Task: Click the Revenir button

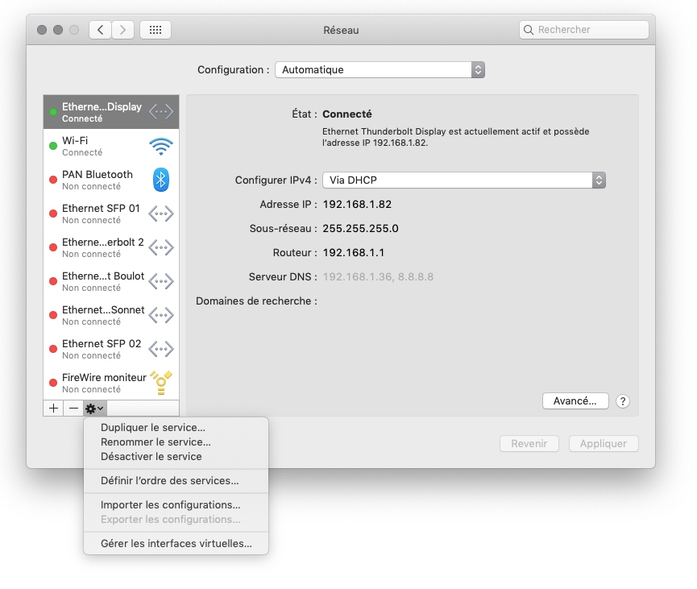Action: (x=529, y=444)
